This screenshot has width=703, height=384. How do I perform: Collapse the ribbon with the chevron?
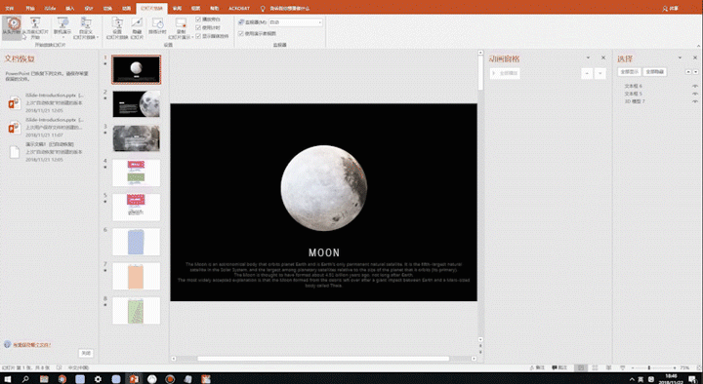tap(698, 46)
